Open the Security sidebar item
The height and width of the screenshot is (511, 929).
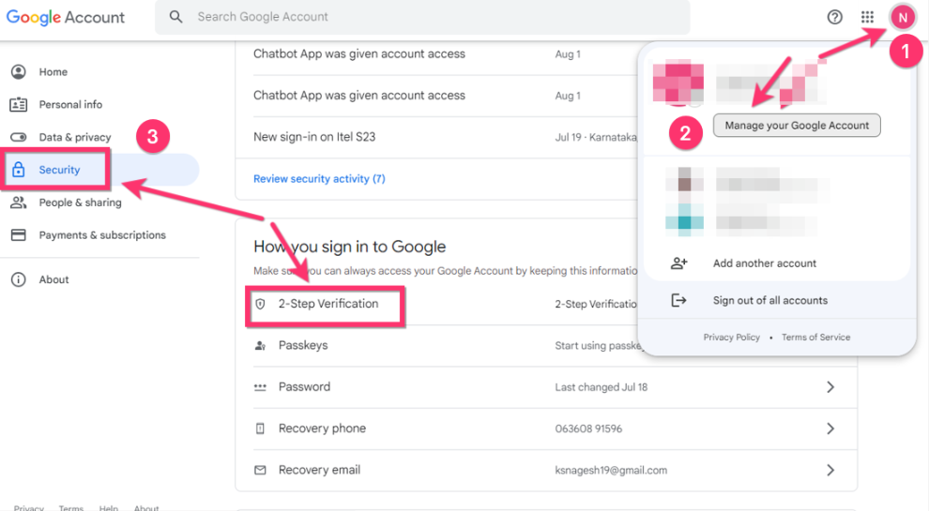coord(59,170)
